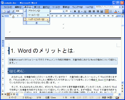Click the help question input box
The height and width of the screenshot is (100, 125).
click(x=107, y=7)
